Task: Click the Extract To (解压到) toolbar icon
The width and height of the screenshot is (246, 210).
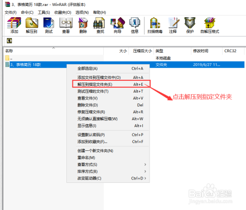Action: (31, 26)
